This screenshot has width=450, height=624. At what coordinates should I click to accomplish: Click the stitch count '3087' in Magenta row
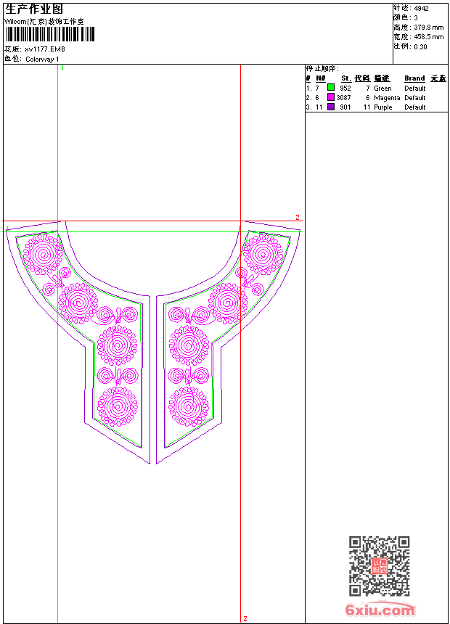tap(344, 97)
